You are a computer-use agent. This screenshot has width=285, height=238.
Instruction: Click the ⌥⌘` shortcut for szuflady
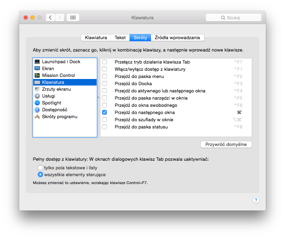click(238, 120)
